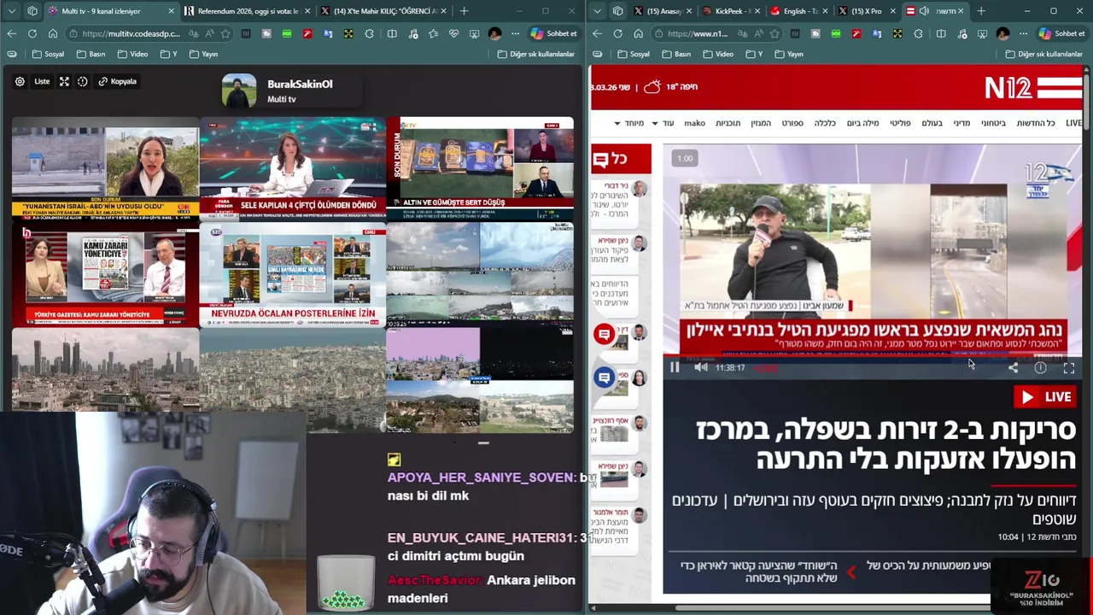Image resolution: width=1093 pixels, height=615 pixels.
Task: Open N12 video info icon
Action: (1040, 367)
